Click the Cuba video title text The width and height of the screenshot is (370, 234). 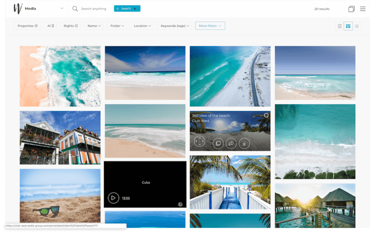(146, 182)
